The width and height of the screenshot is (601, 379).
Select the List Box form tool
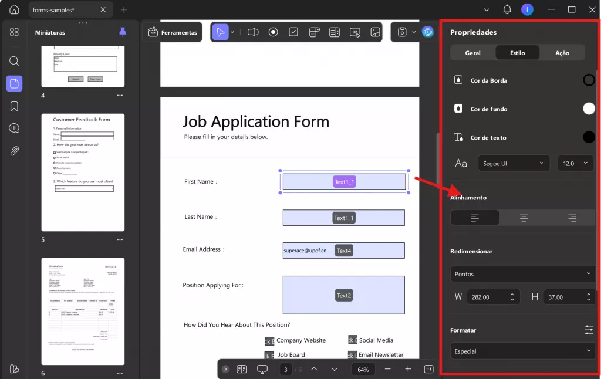coord(335,32)
